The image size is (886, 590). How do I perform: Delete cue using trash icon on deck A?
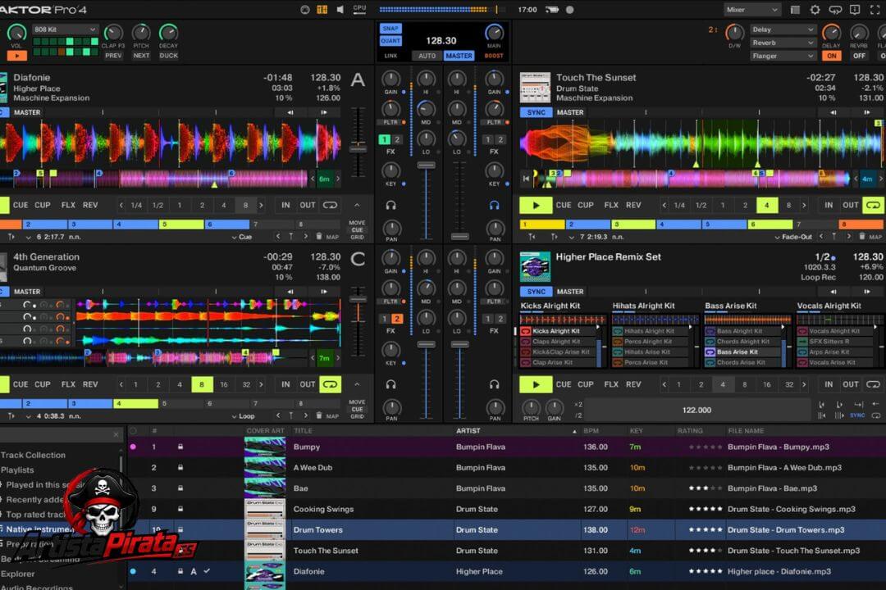click(318, 237)
